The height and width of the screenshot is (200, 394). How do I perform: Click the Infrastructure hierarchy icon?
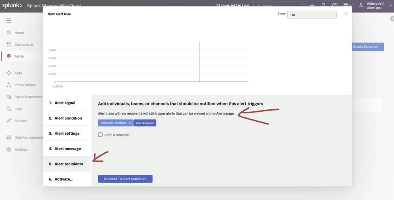[9, 85]
